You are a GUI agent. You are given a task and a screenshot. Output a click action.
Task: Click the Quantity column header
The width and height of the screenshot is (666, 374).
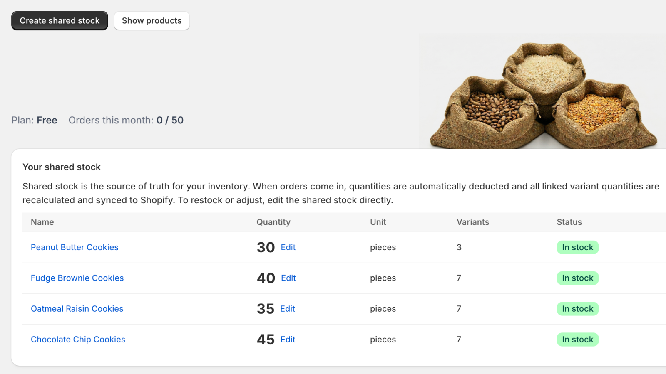273,222
